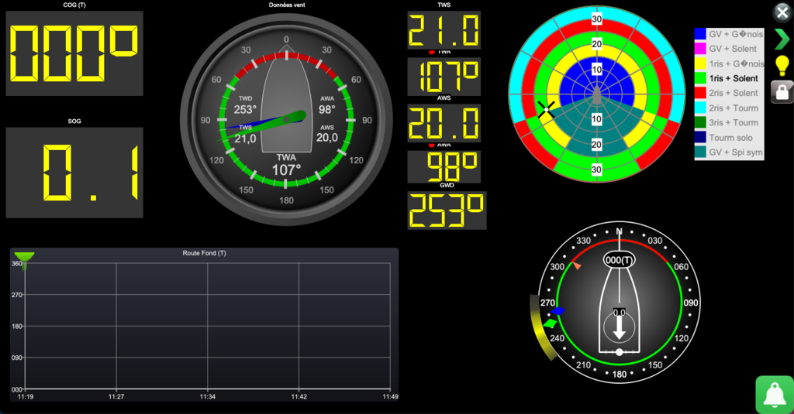Click the AWS 20.0 digital display
Image resolution: width=794 pixels, height=414 pixels.
pyautogui.click(x=444, y=123)
